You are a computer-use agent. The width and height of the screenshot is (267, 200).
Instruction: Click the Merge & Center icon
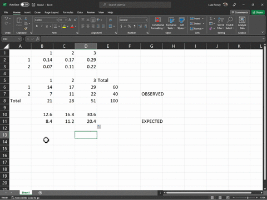click(x=110, y=26)
